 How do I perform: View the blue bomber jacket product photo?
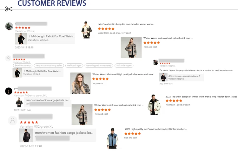(x=112, y=138)
